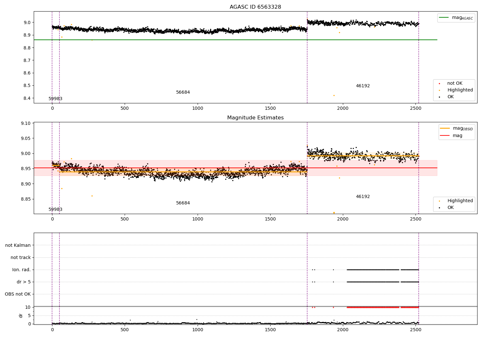This screenshot has height=337, width=482.
Task: Click the "AGASC ID 6563328" plot title
Action: (255, 7)
